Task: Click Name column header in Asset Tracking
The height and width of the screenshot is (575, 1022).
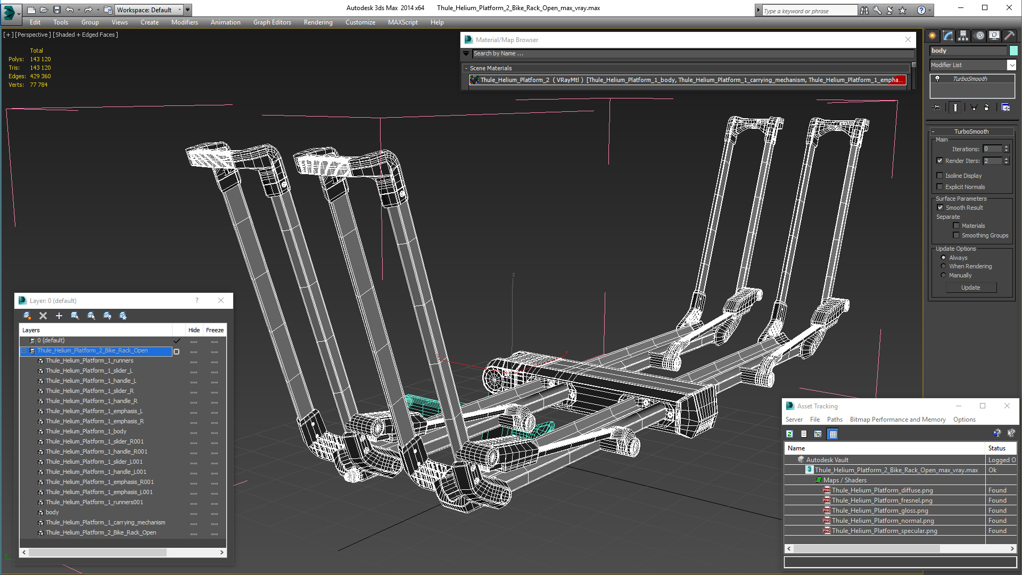Action: [x=884, y=448]
